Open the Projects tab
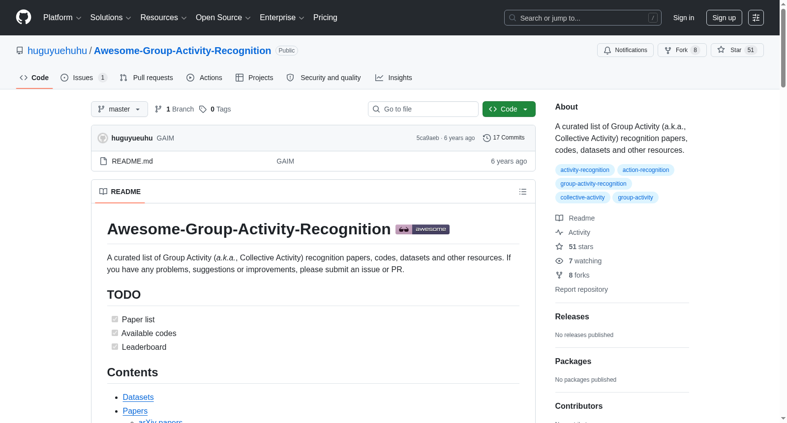This screenshot has height=423, width=787. (x=254, y=78)
